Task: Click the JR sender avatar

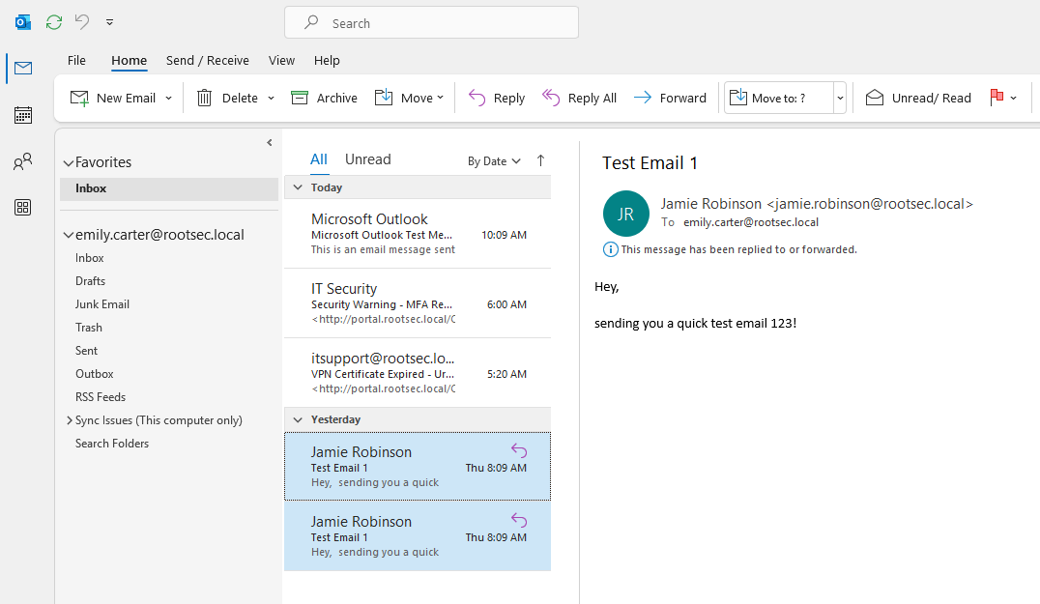Action: (625, 214)
